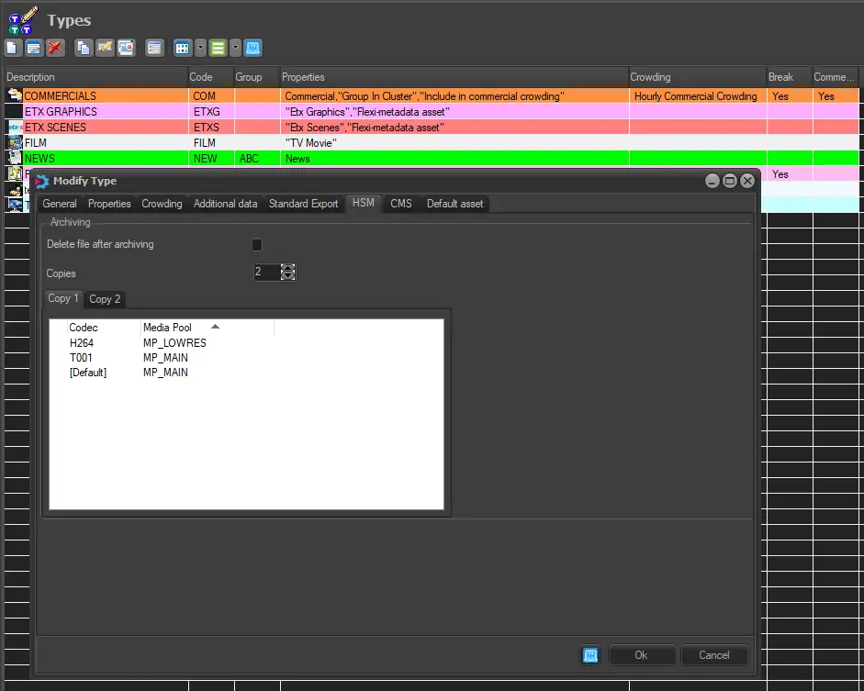Select the H264 codec row
Viewport: 864px width, 691px height.
82,343
